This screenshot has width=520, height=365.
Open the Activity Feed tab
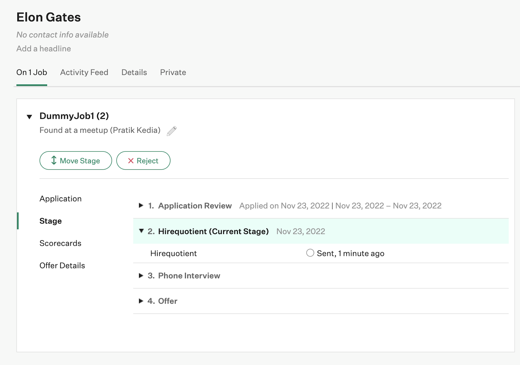[x=84, y=72]
